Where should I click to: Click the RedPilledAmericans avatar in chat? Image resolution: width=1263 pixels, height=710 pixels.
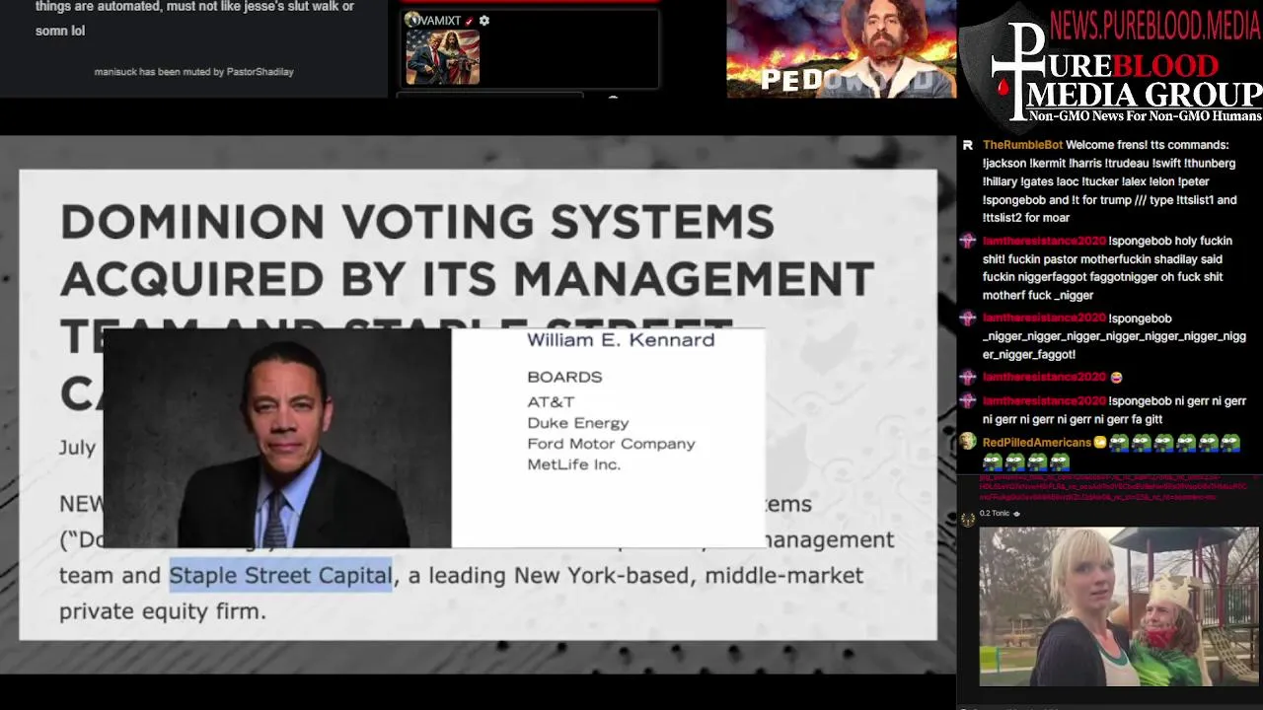(968, 442)
